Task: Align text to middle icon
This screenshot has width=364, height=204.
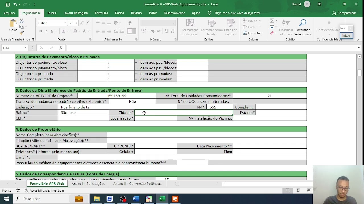Action: [103, 23]
